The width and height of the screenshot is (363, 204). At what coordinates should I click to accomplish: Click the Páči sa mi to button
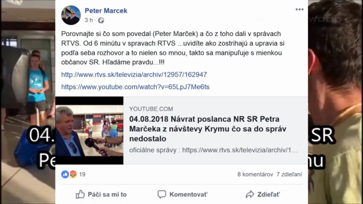pos(101,194)
